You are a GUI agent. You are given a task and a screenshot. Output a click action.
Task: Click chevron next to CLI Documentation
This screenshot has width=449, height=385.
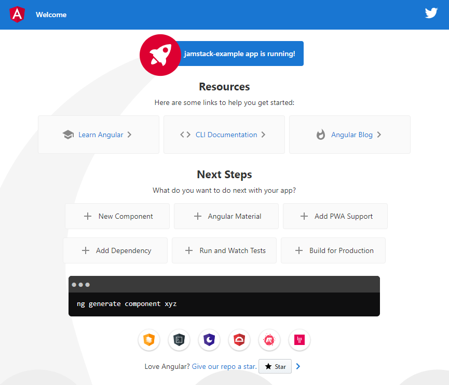[263, 135]
